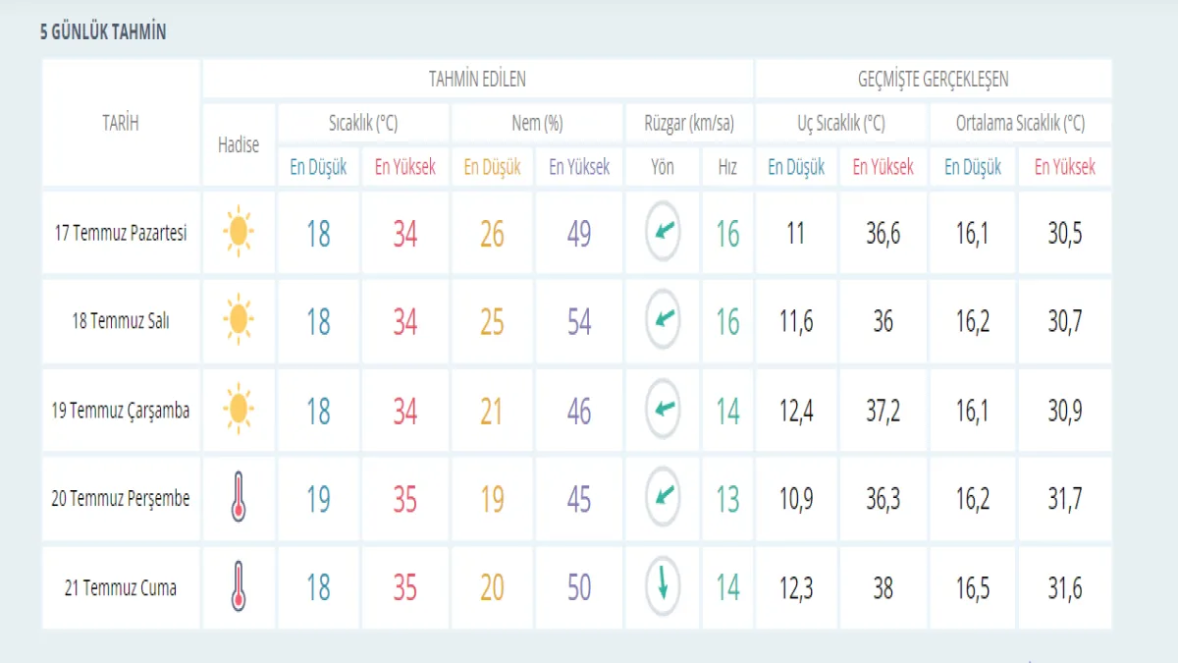Click the sunny icon for 17 Temmuz Pazartesi

tap(238, 233)
